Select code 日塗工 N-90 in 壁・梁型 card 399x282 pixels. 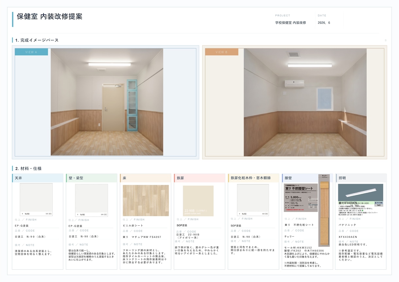click(84, 237)
